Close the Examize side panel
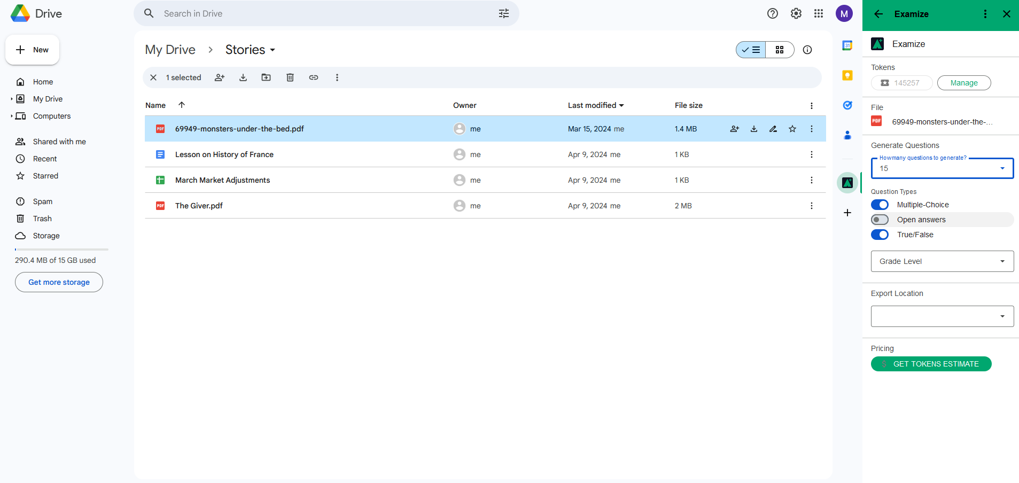 coord(1007,14)
